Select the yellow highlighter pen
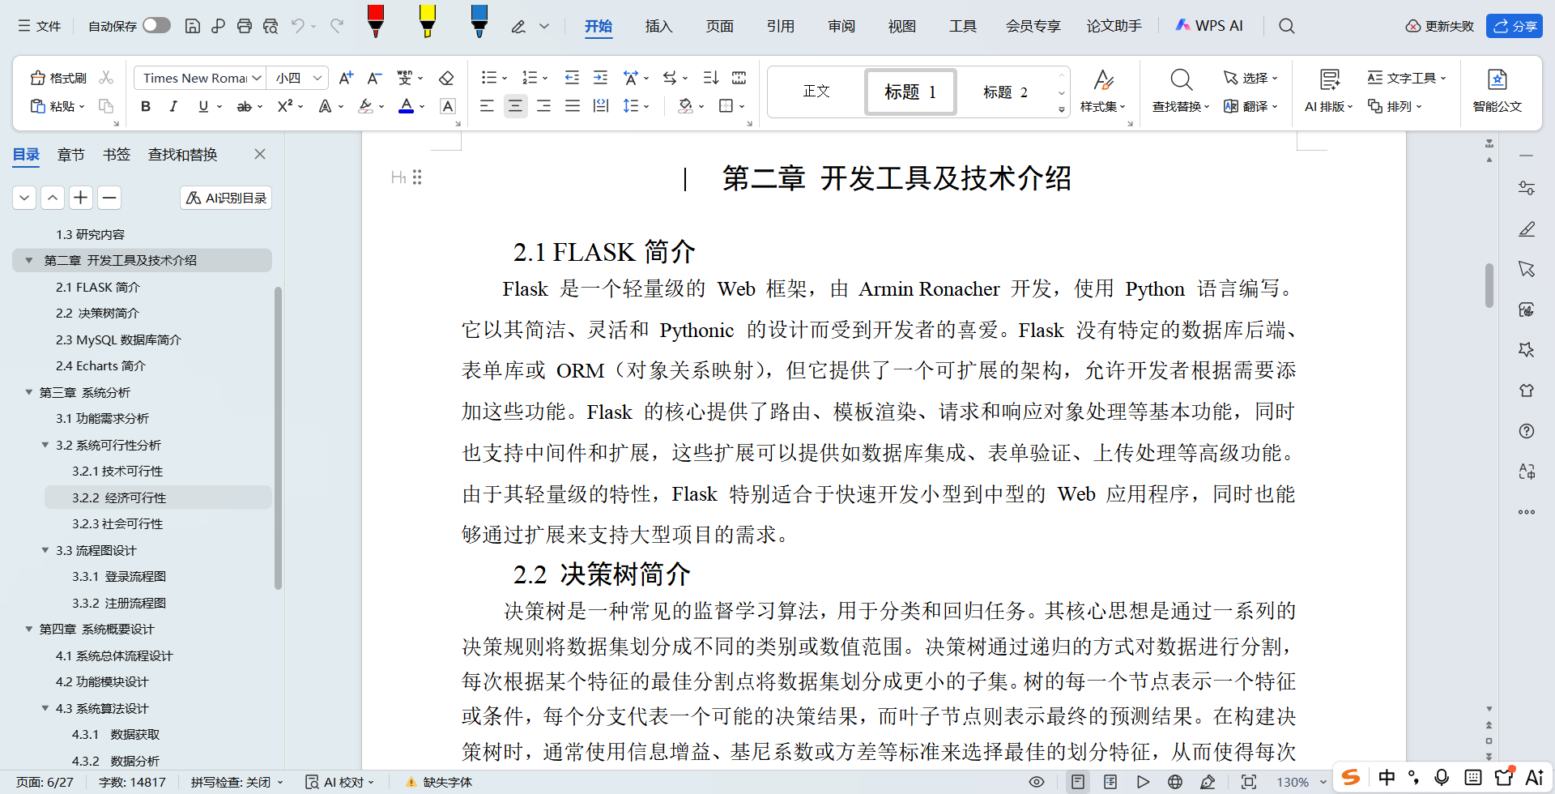This screenshot has width=1555, height=794. [x=427, y=21]
